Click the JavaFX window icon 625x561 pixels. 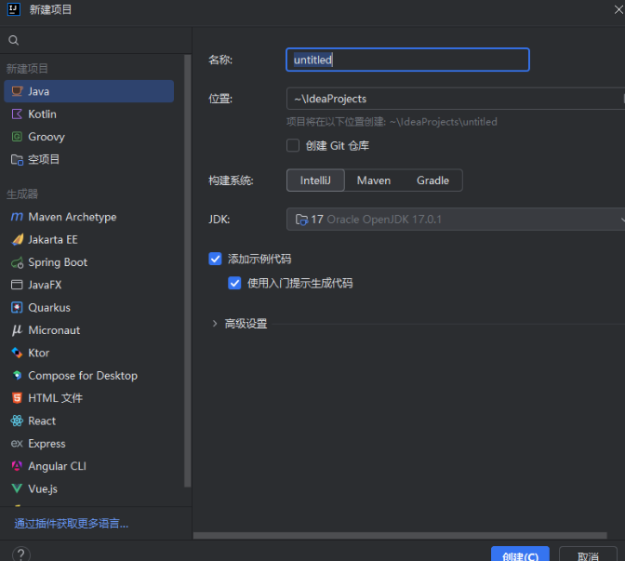click(x=17, y=285)
